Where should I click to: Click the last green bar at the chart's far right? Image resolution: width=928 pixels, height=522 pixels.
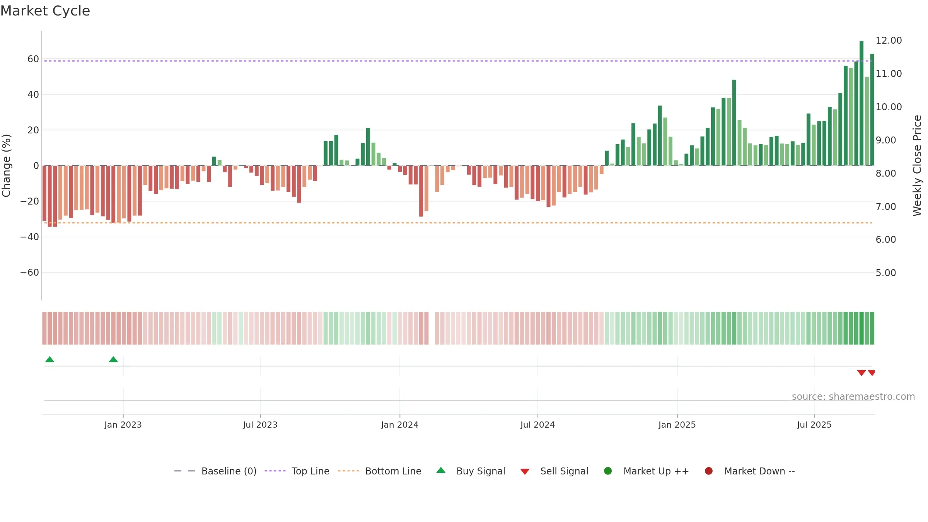tap(872, 110)
